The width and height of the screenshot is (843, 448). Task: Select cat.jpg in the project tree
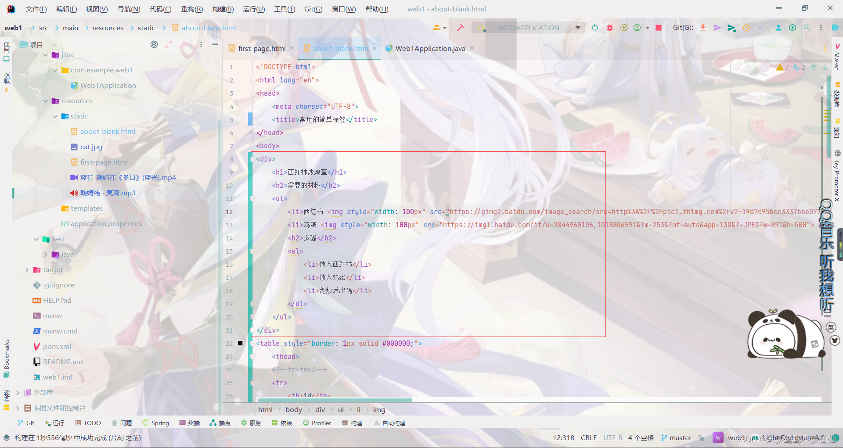(91, 147)
